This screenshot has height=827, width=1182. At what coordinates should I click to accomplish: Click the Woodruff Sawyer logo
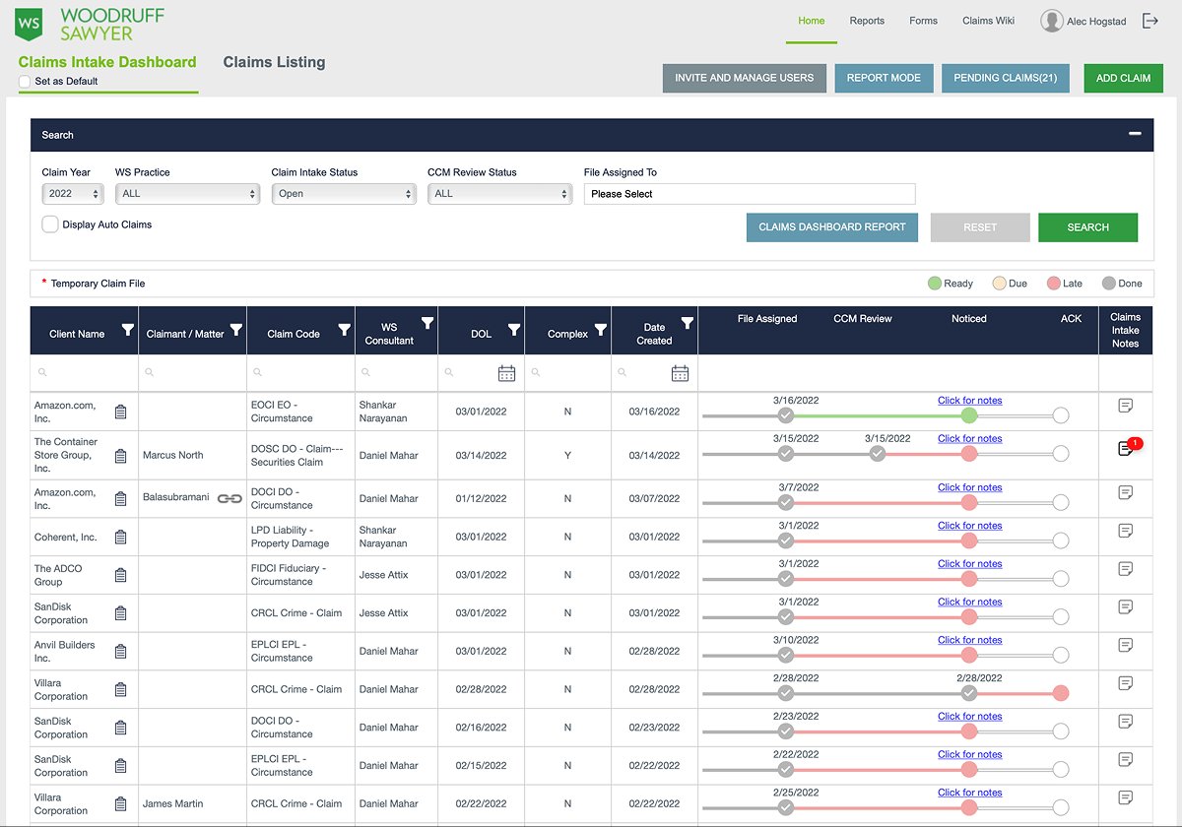[90, 24]
